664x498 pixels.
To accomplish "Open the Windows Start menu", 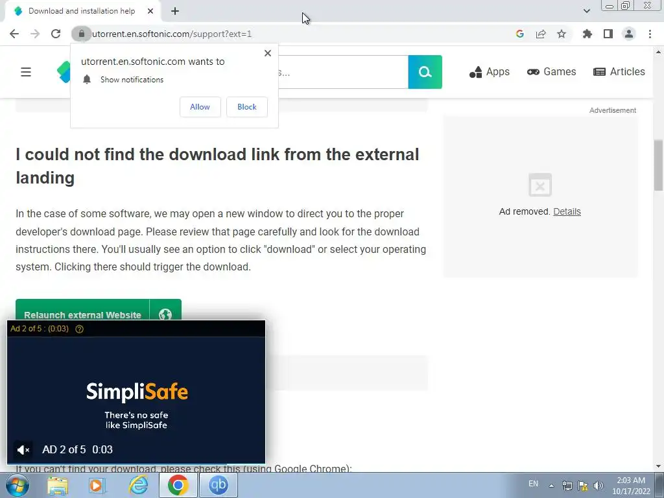I will [x=18, y=485].
